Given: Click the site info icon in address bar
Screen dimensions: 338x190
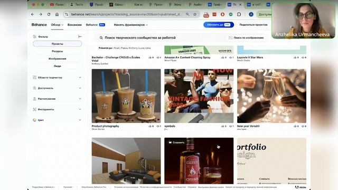Looking at the screenshot, I should pos(67,14).
